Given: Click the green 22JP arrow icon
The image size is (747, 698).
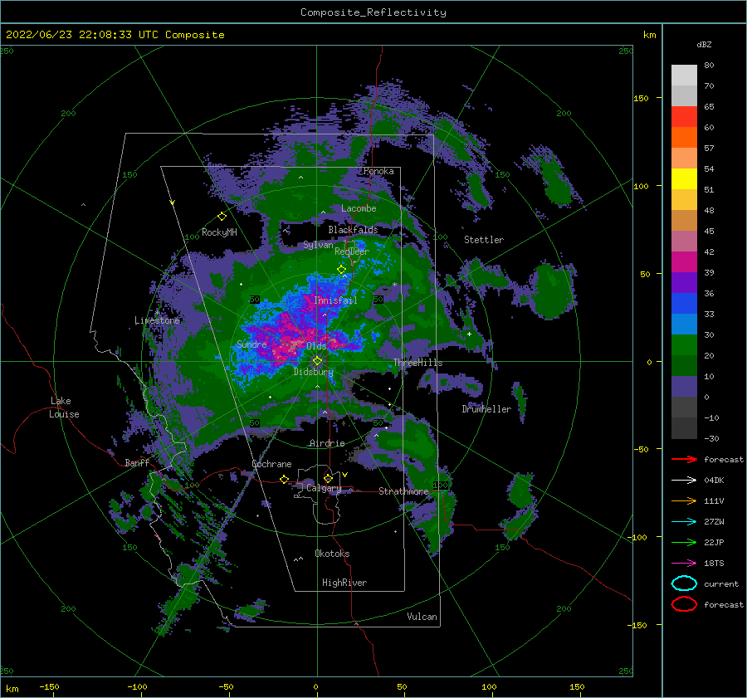Looking at the screenshot, I should point(684,542).
